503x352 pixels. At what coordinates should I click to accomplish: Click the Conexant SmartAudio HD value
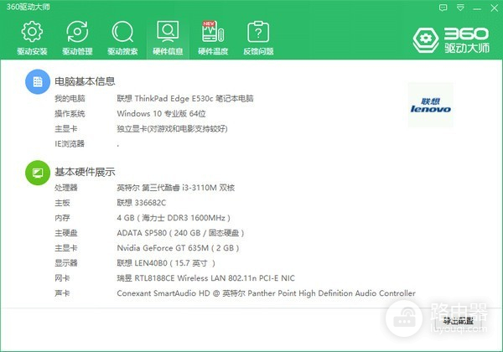pyautogui.click(x=266, y=293)
